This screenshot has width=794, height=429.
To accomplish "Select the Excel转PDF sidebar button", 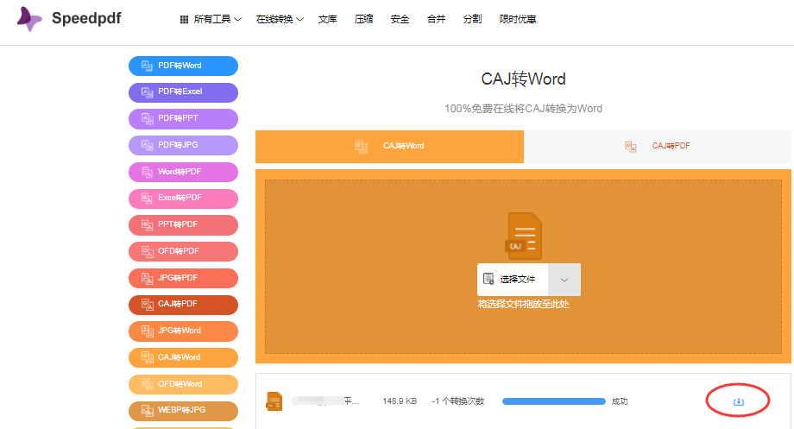I will pyautogui.click(x=183, y=199).
